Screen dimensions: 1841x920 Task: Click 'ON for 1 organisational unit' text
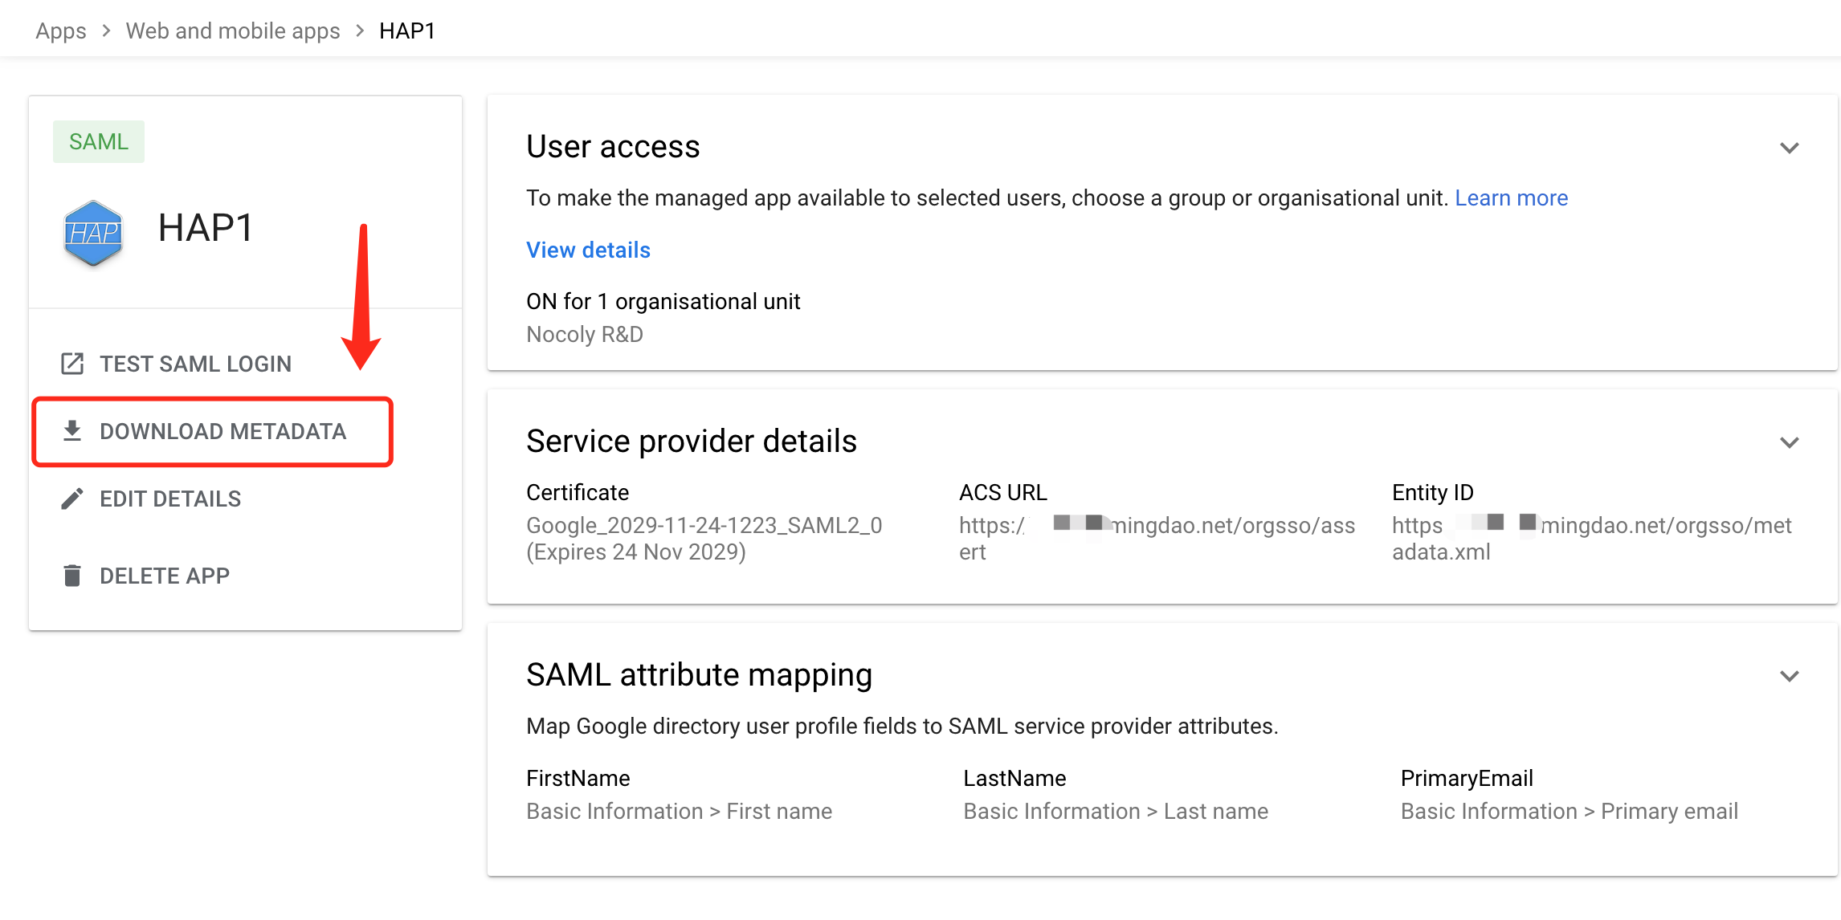click(x=663, y=301)
